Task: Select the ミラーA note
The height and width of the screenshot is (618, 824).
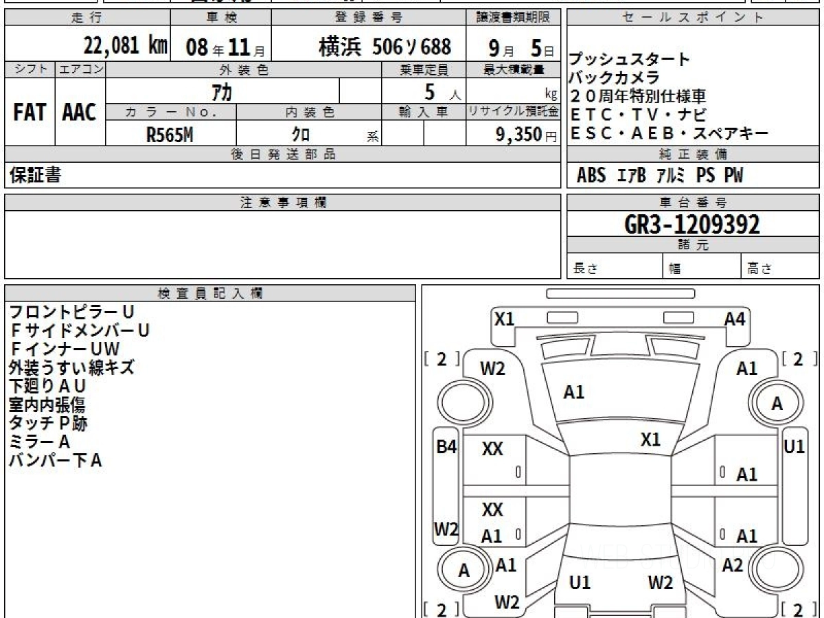Action: tap(39, 442)
